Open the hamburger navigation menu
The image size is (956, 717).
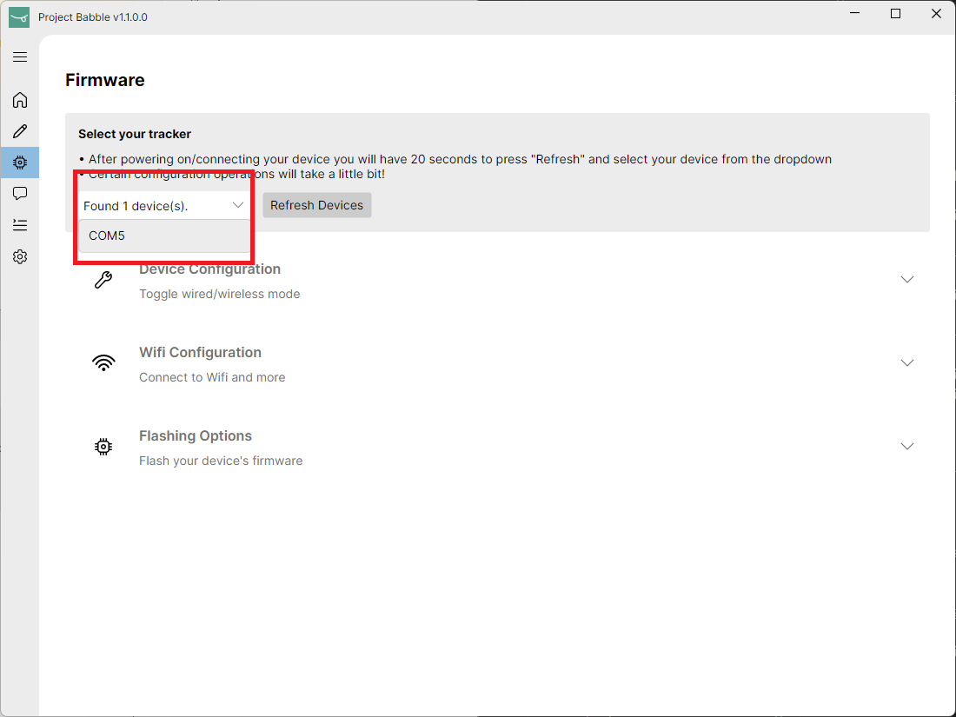pos(19,56)
